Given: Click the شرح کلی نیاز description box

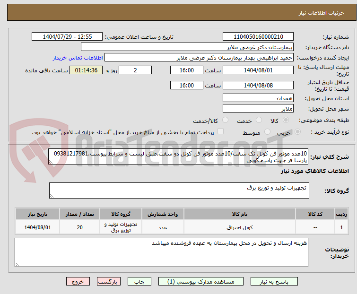Looking at the screenshot, I should [x=178, y=156].
